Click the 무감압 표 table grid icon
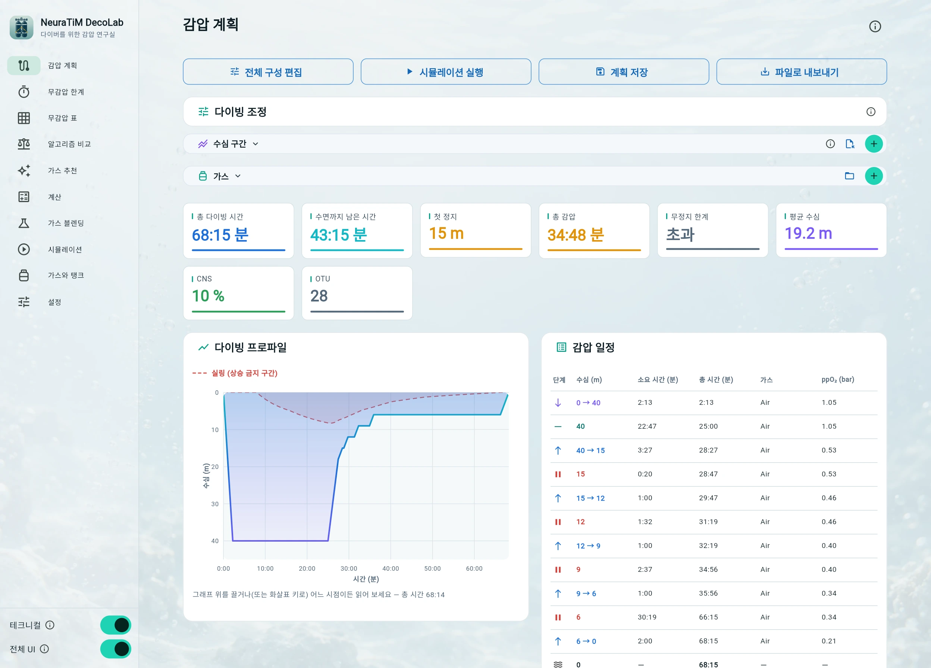This screenshot has height=668, width=931. coord(24,118)
